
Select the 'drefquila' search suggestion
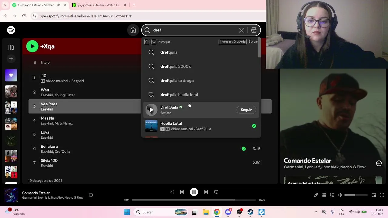(x=201, y=52)
